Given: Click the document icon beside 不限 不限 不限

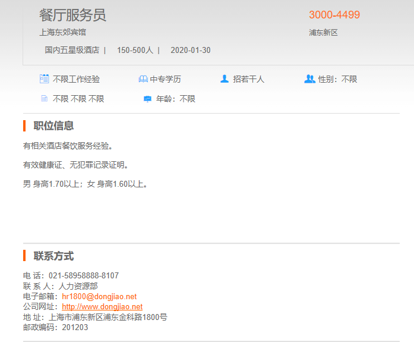Looking at the screenshot, I should (44, 99).
